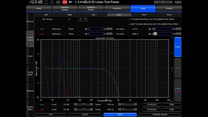The height and width of the screenshot is (117, 208).
Task: Open the Home tab
Action: point(39,8)
